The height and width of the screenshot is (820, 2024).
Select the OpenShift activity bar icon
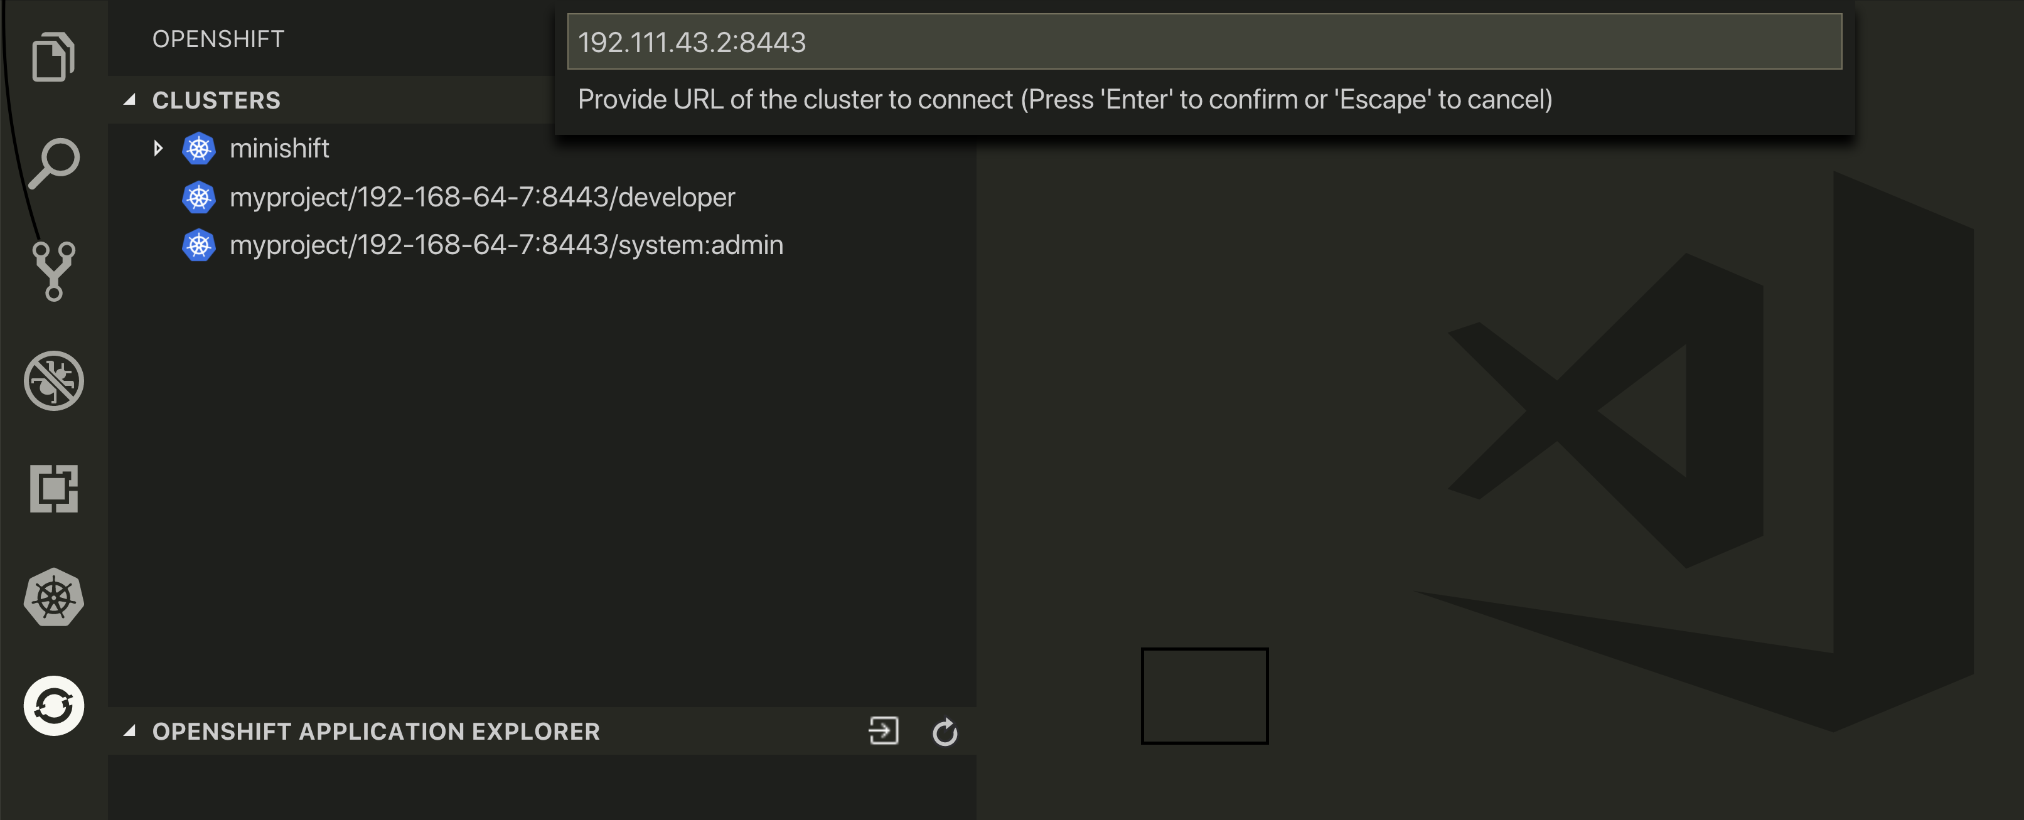click(53, 705)
